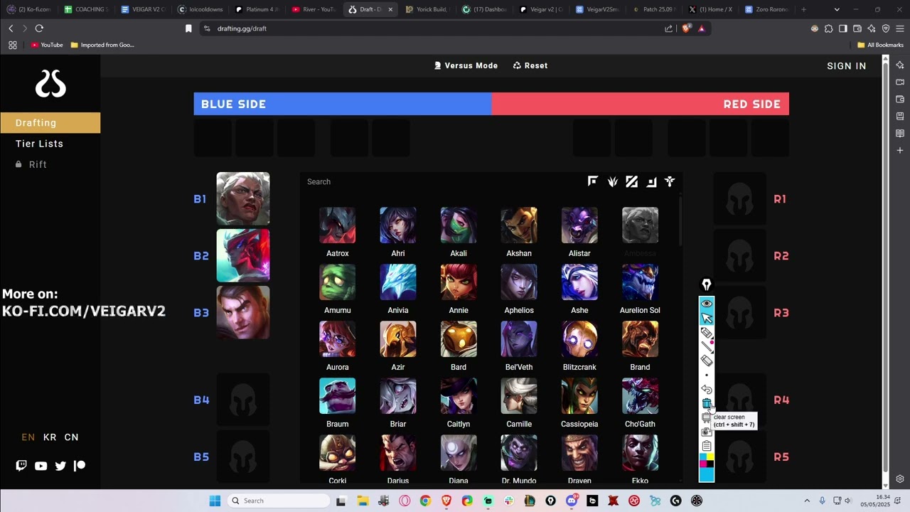Select the empty B4 pick slot
The image size is (910, 512).
(243, 400)
